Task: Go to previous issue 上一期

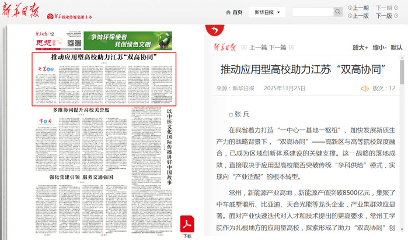Action: coord(358,8)
